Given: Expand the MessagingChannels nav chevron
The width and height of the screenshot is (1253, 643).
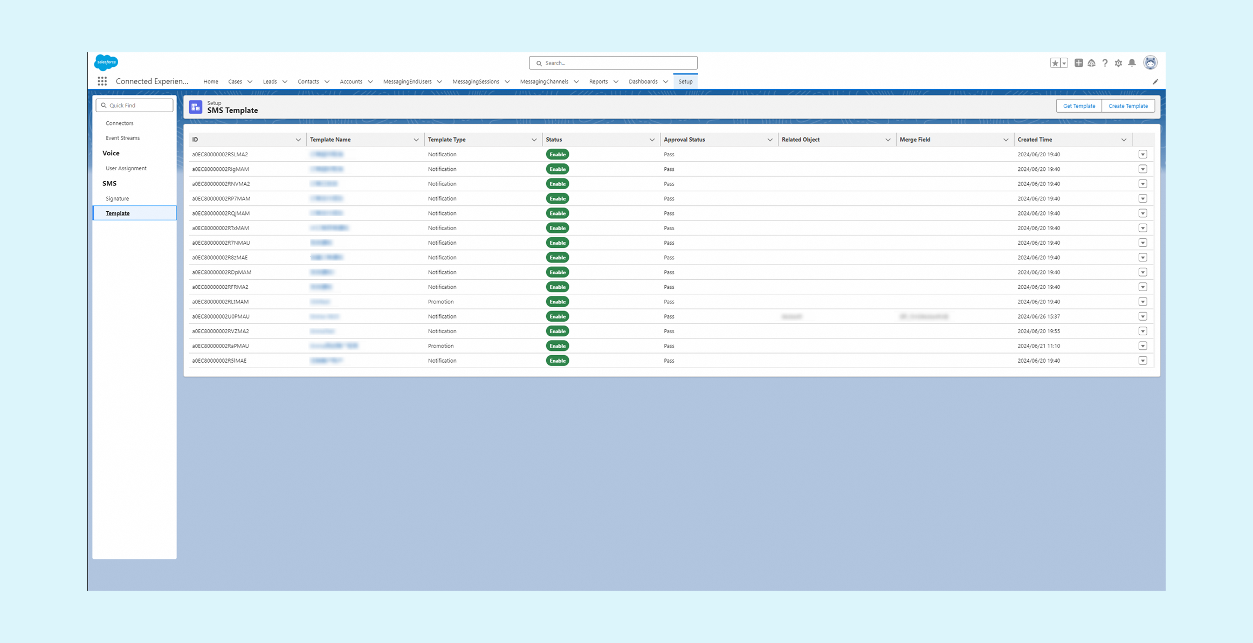Looking at the screenshot, I should coord(576,82).
